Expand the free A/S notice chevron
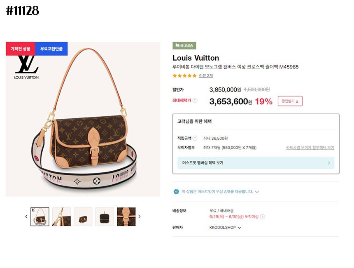This screenshot has height=268, width=354. 257,192
